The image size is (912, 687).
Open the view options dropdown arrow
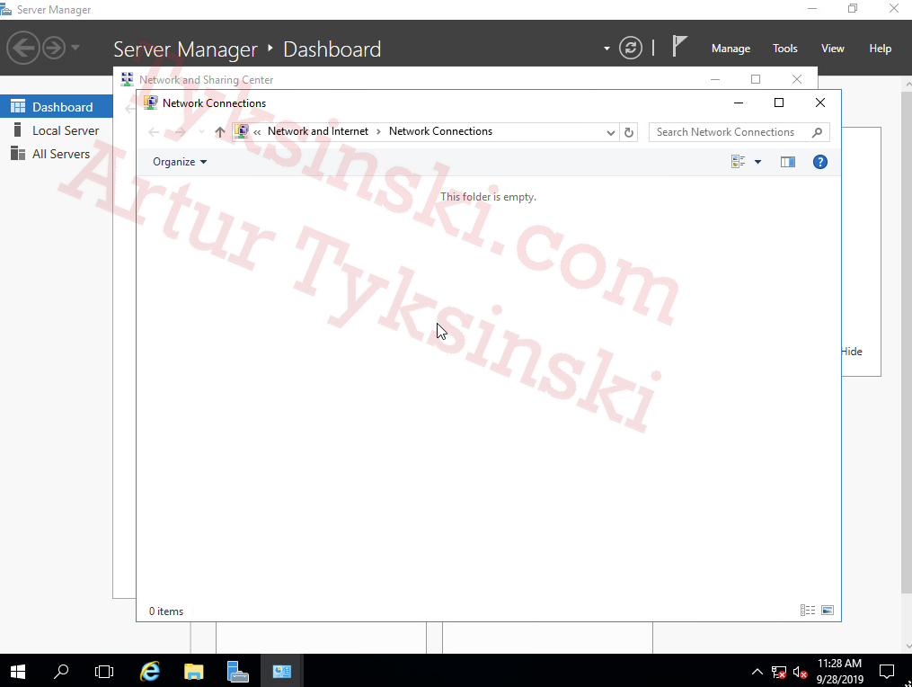pos(757,162)
